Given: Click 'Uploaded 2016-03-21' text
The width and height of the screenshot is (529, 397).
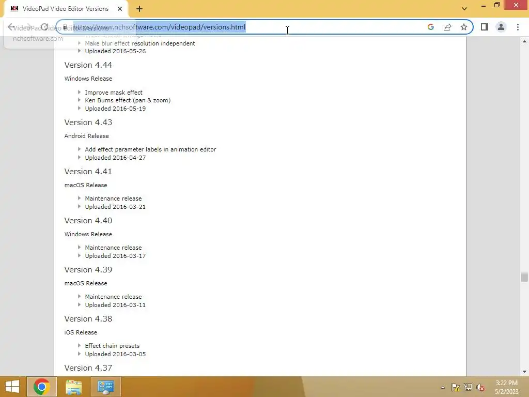Looking at the screenshot, I should pos(115,207).
